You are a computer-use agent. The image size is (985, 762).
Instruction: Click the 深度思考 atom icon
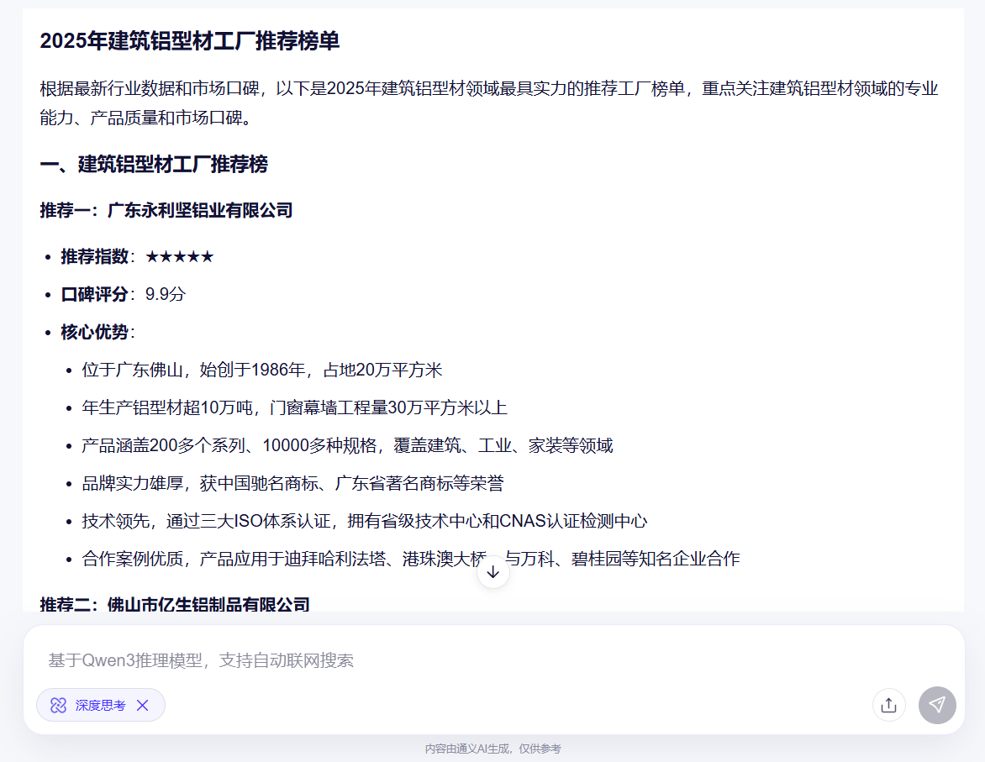point(58,706)
